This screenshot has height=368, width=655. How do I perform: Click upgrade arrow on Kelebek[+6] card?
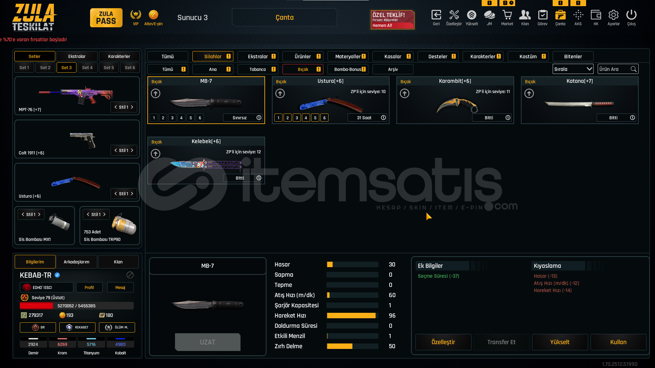pos(156,154)
